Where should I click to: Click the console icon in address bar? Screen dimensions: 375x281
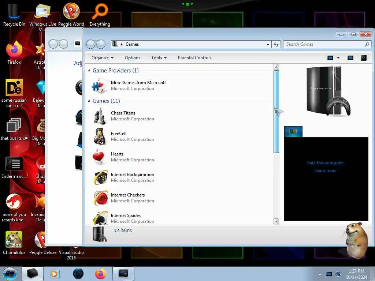click(115, 44)
